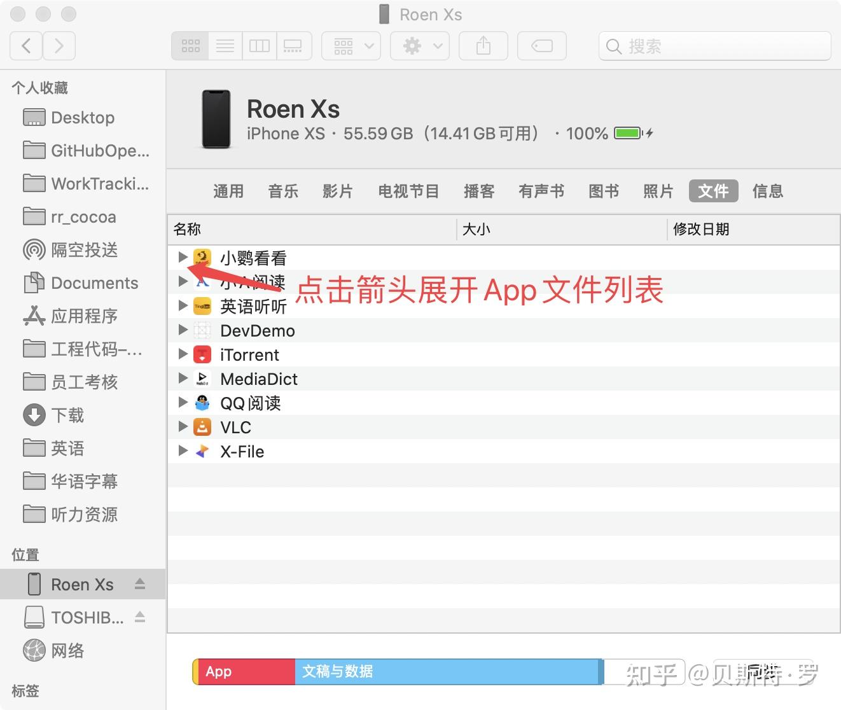Open 下载 in the sidebar
The height and width of the screenshot is (710, 841).
coord(83,415)
